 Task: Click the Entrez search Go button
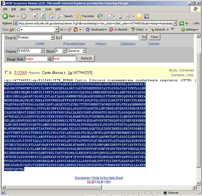click(144, 37)
